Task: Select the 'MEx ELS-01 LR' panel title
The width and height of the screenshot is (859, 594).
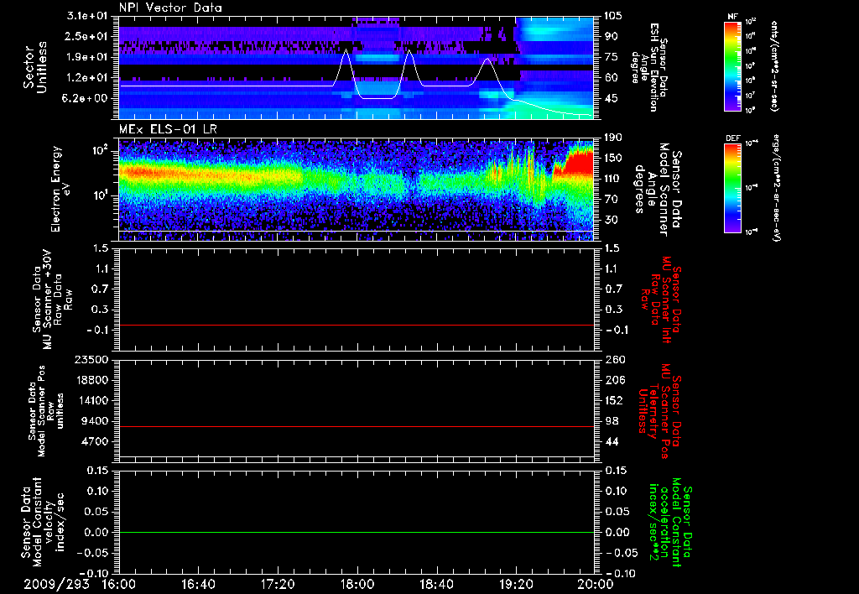Action: click(167, 130)
